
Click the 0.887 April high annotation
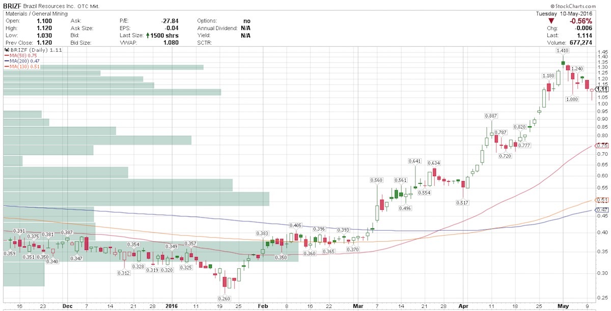pos(492,116)
